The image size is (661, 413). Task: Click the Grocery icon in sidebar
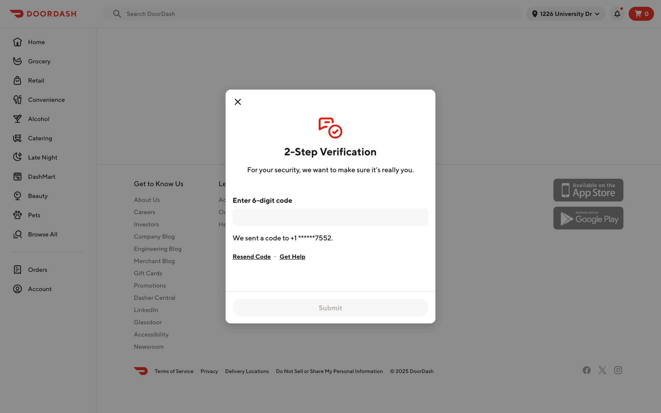point(18,61)
